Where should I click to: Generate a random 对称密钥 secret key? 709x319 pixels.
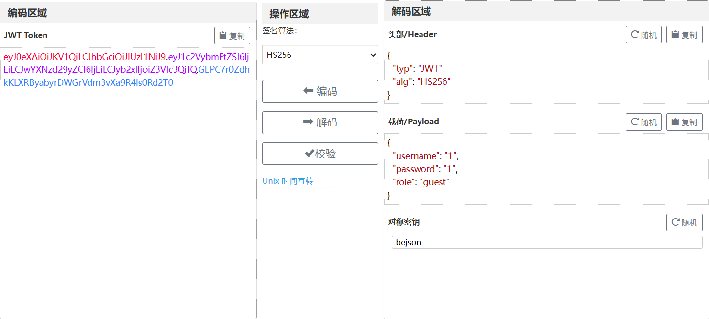(684, 222)
